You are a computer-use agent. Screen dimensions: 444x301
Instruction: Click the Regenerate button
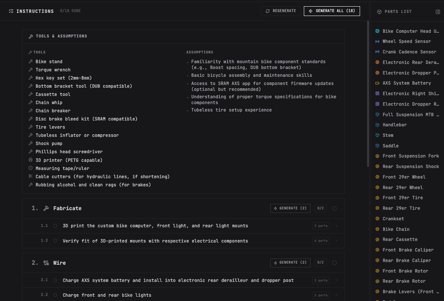pos(281,11)
